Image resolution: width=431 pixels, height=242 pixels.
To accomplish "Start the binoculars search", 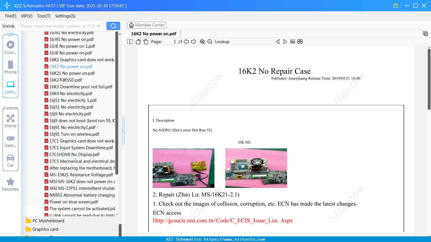I will click(300, 42).
